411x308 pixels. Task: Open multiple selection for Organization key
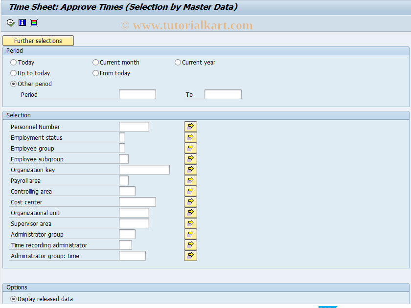click(190, 169)
